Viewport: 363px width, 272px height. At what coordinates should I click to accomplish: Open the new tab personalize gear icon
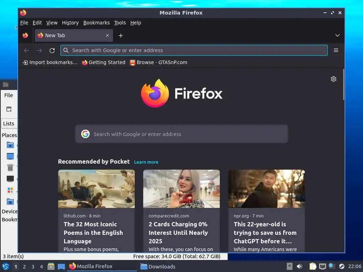[x=333, y=79]
